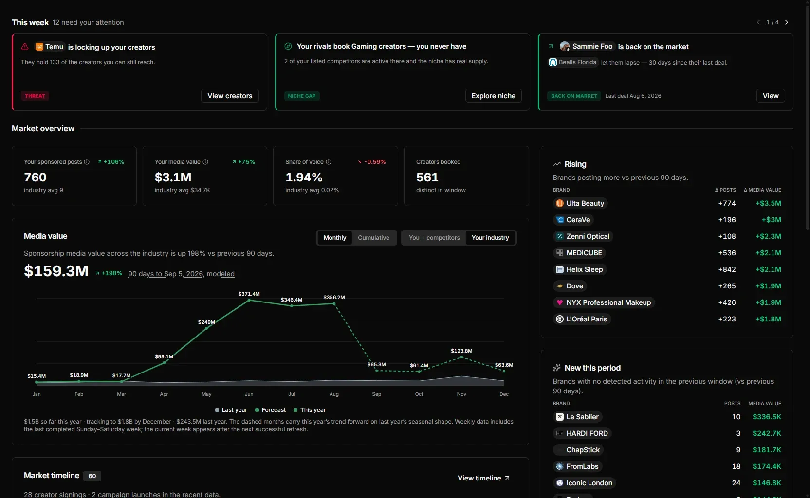Click the MEDICUBE logo icon
The width and height of the screenshot is (810, 498).
coord(560,253)
